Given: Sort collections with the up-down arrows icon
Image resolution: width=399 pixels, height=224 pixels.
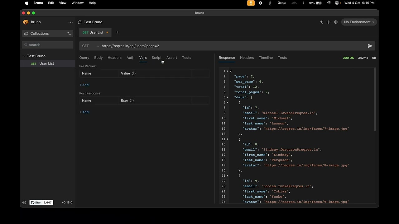Looking at the screenshot, I should click(69, 34).
